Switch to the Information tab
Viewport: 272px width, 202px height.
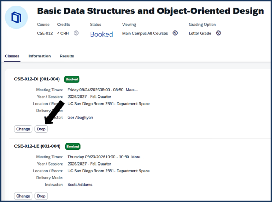click(x=40, y=56)
